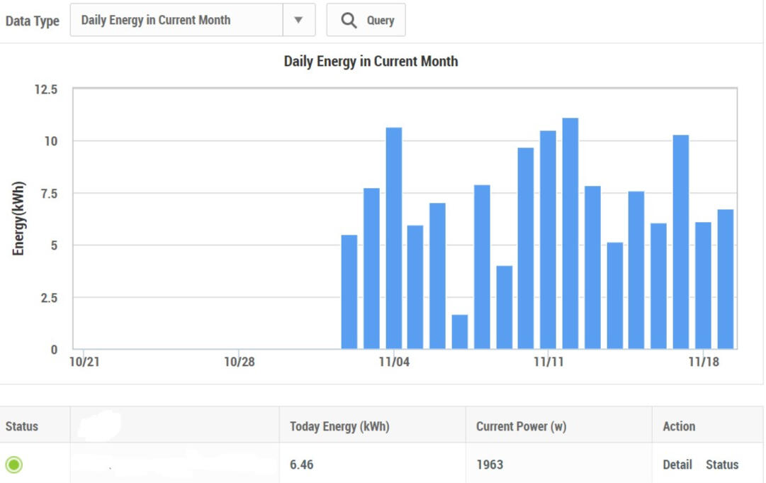Click the bar above the 11/11 label
766x483 pixels.
[x=548, y=240]
